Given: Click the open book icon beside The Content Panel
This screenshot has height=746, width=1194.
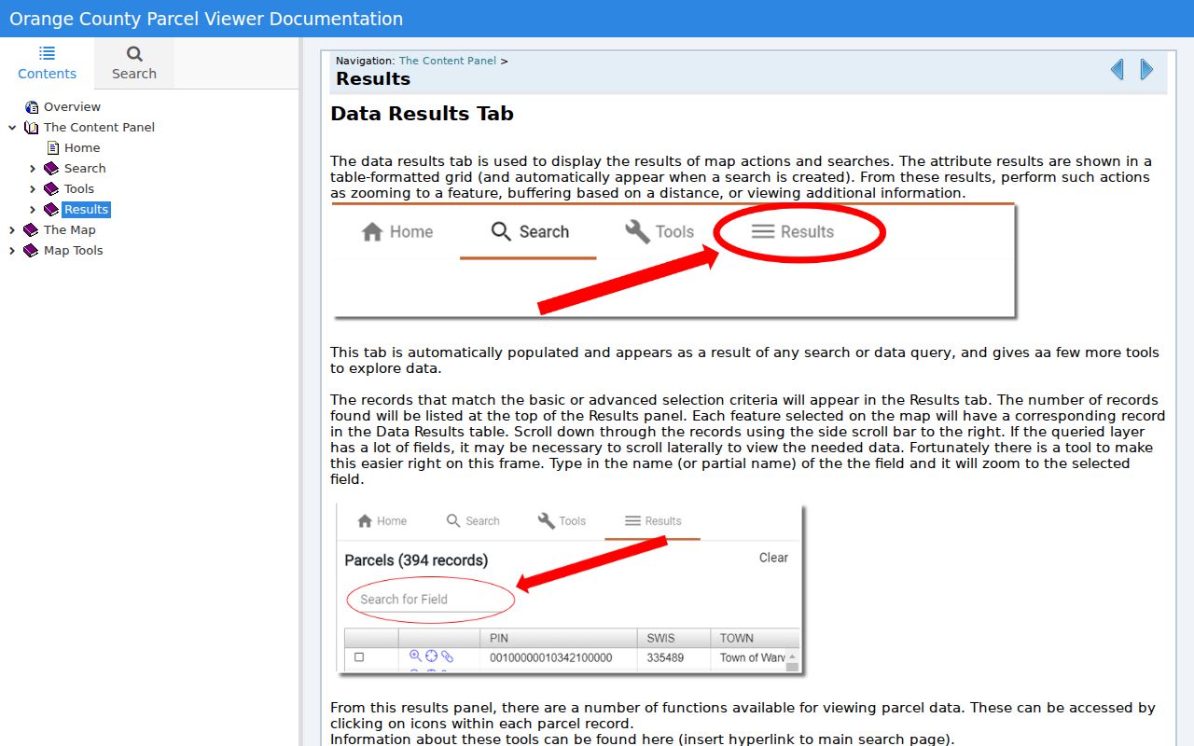Looking at the screenshot, I should (x=32, y=128).
